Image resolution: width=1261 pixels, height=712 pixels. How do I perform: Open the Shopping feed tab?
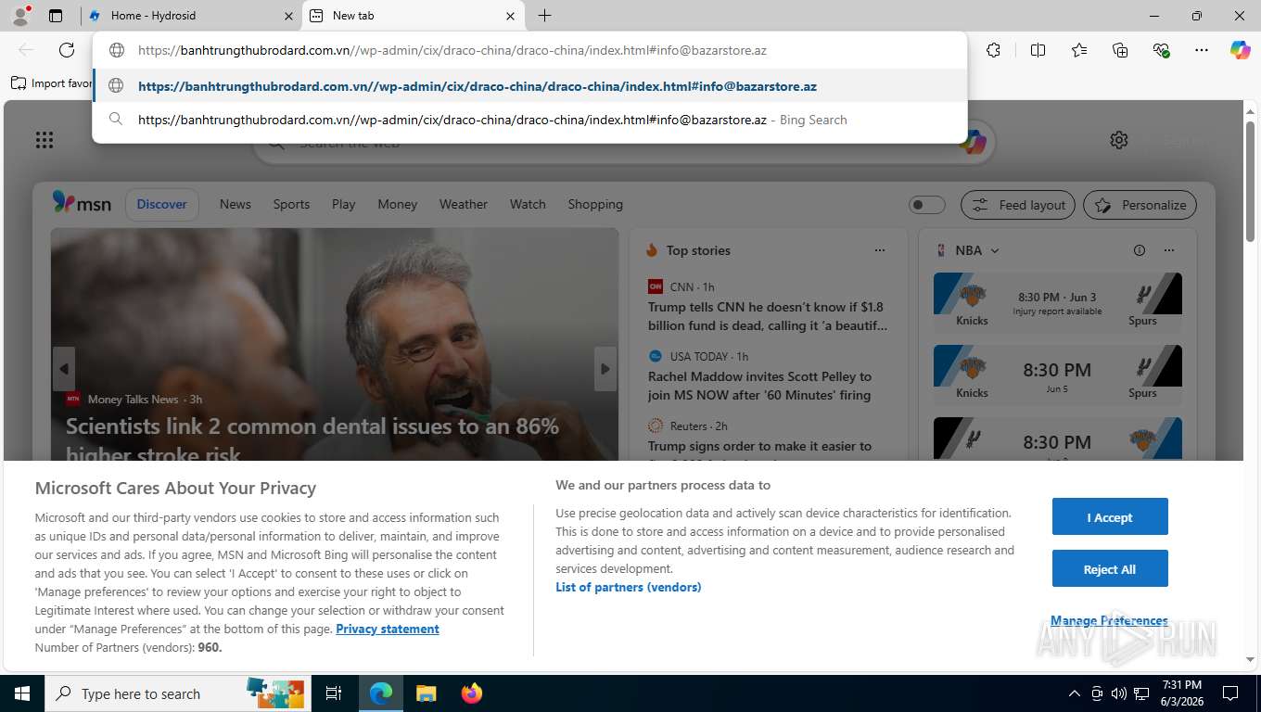click(x=595, y=204)
